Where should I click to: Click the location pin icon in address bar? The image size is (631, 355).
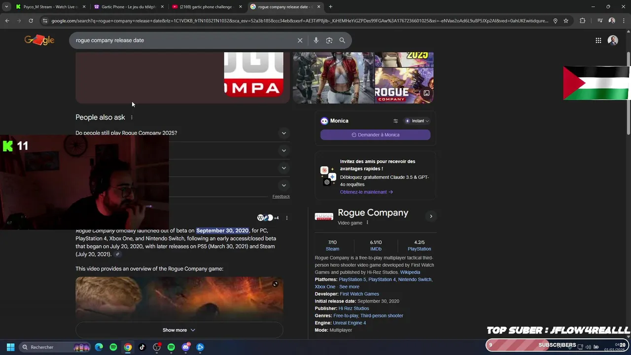pyautogui.click(x=555, y=21)
